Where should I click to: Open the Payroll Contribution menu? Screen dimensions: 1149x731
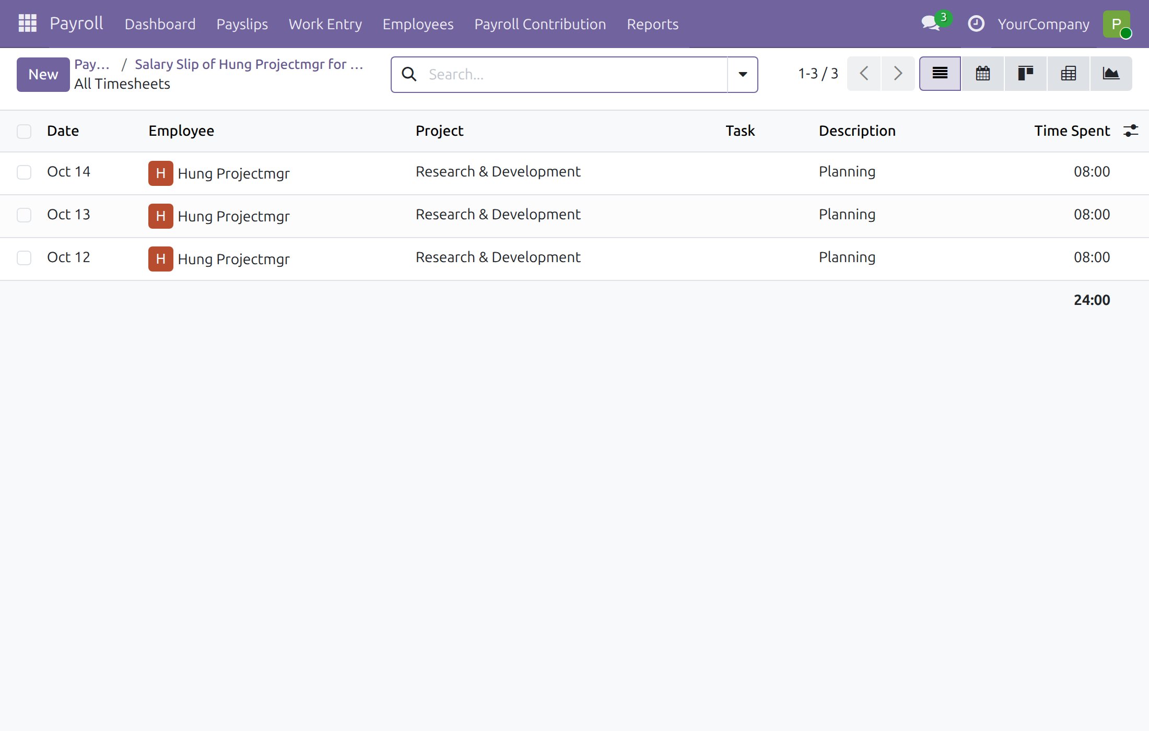click(x=540, y=24)
